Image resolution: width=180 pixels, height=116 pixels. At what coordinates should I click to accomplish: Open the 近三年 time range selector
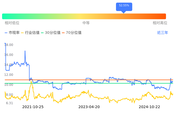(162, 33)
